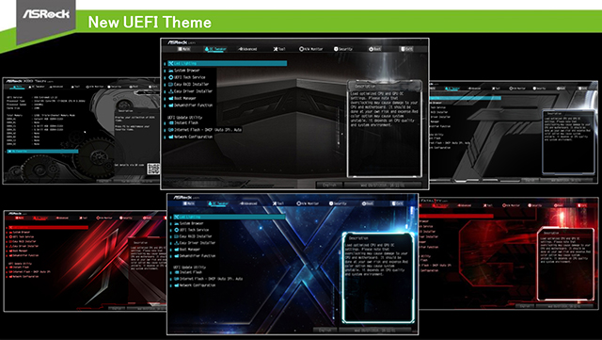602x340 pixels.
Task: Select Exit tab in gray theme screenshot
Action: tap(406, 49)
